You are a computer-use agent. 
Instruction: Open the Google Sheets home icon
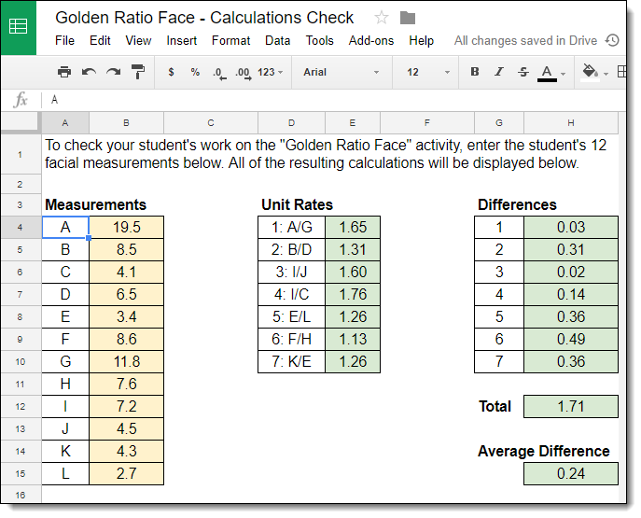click(x=19, y=27)
